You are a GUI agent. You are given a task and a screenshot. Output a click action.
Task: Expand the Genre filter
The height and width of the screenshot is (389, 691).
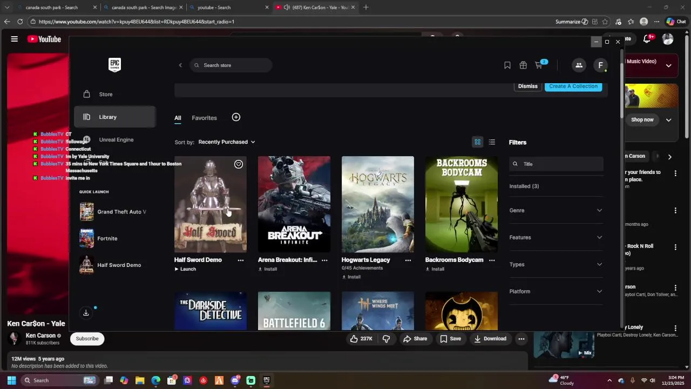556,210
